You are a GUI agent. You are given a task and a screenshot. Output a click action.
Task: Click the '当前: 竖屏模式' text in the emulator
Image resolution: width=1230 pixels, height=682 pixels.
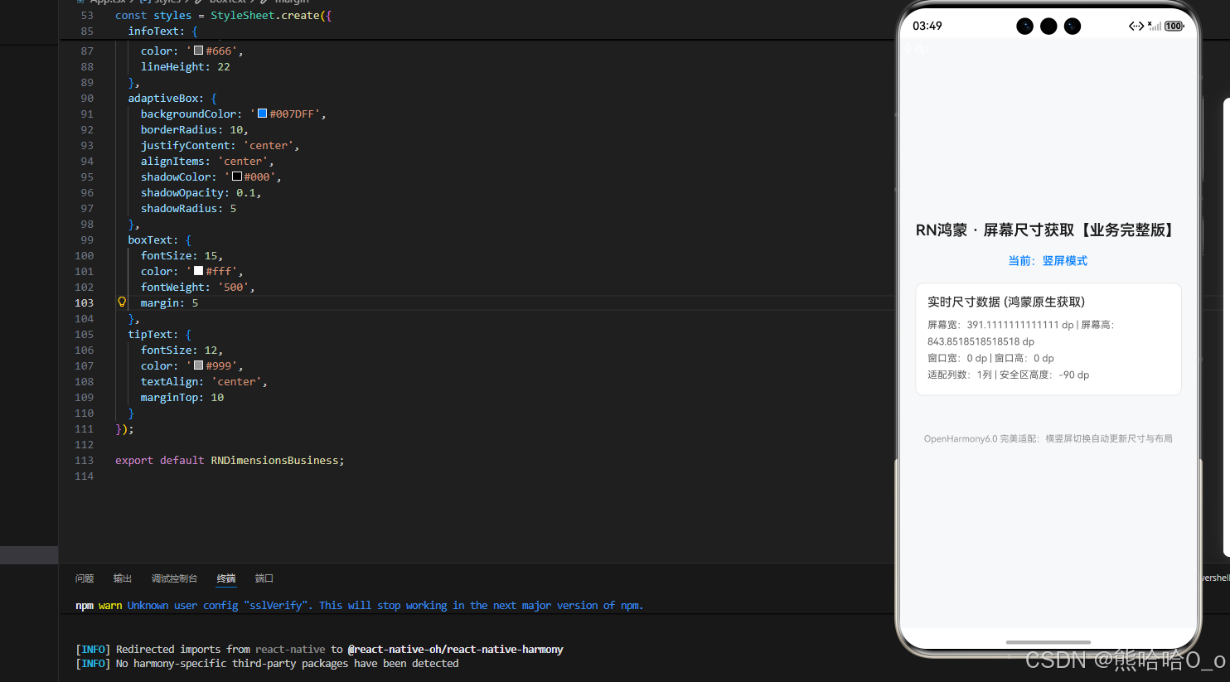point(1048,260)
